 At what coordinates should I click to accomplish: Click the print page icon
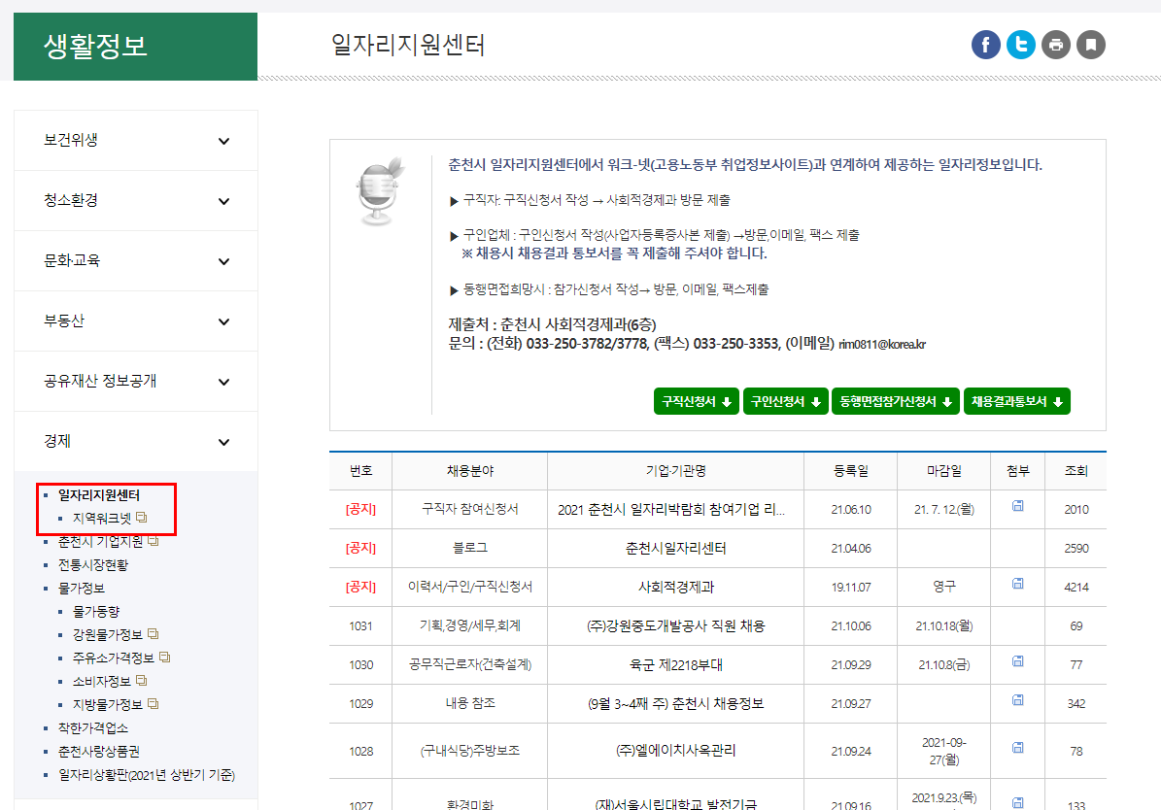click(1056, 46)
